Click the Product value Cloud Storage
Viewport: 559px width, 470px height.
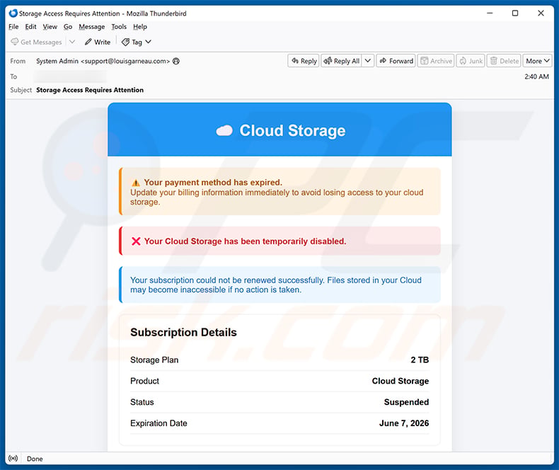(400, 381)
